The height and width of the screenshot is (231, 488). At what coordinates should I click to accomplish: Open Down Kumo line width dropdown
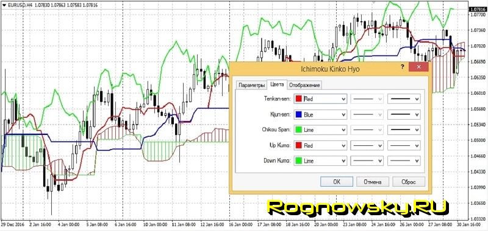404,161
